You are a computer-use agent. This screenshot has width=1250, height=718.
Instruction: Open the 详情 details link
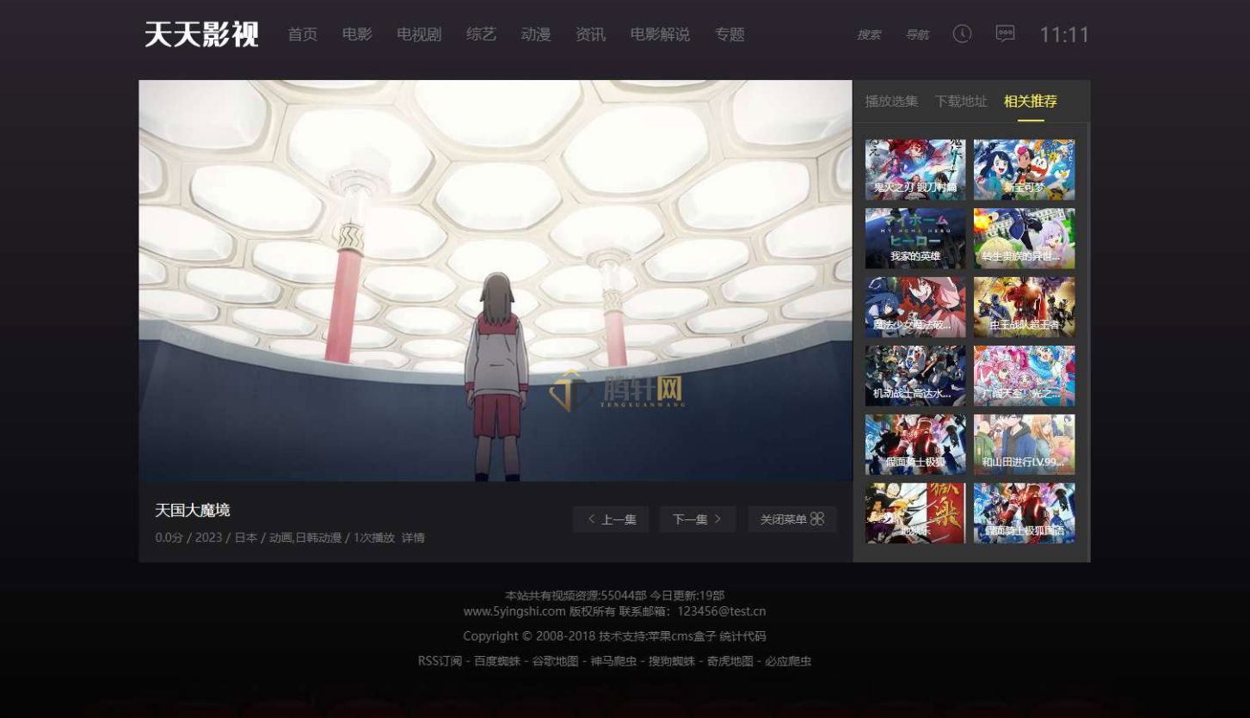pyautogui.click(x=413, y=538)
